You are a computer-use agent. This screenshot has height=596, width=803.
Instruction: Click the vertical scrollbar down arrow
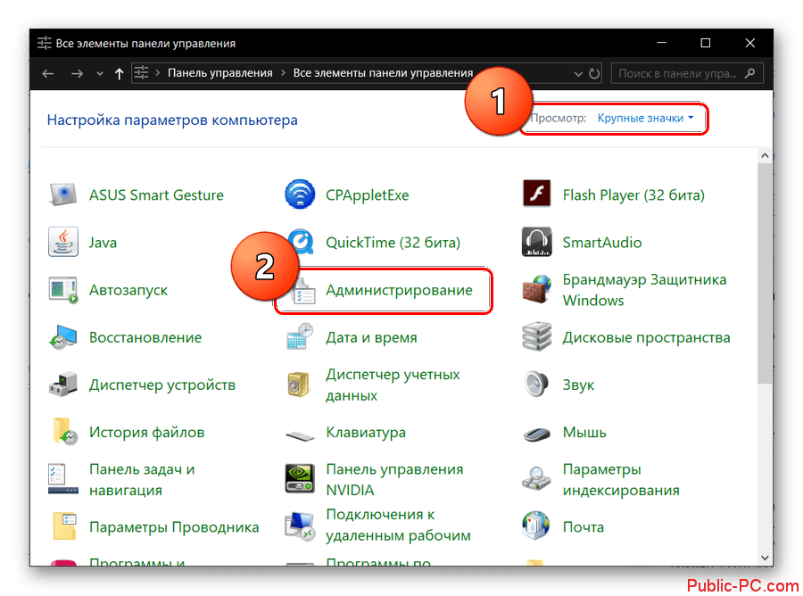pos(765,557)
